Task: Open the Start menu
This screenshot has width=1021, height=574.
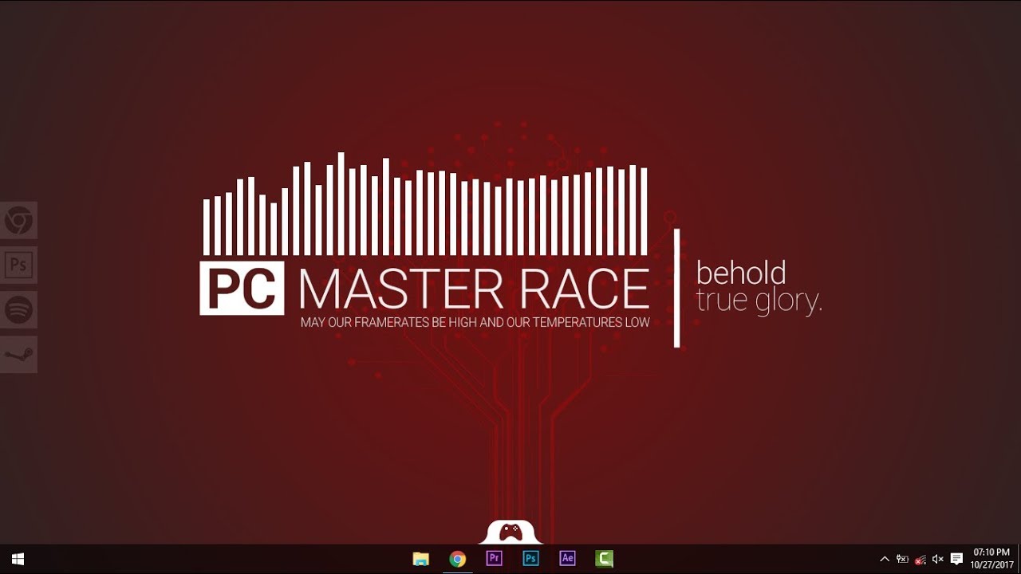Action: tap(16, 558)
